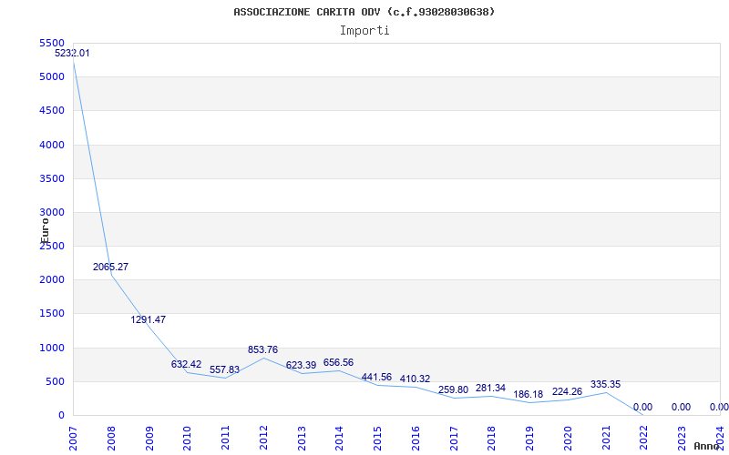Click the 2021 year axis label
Image resolution: width=729 pixels, height=455 pixels.
pos(606,439)
